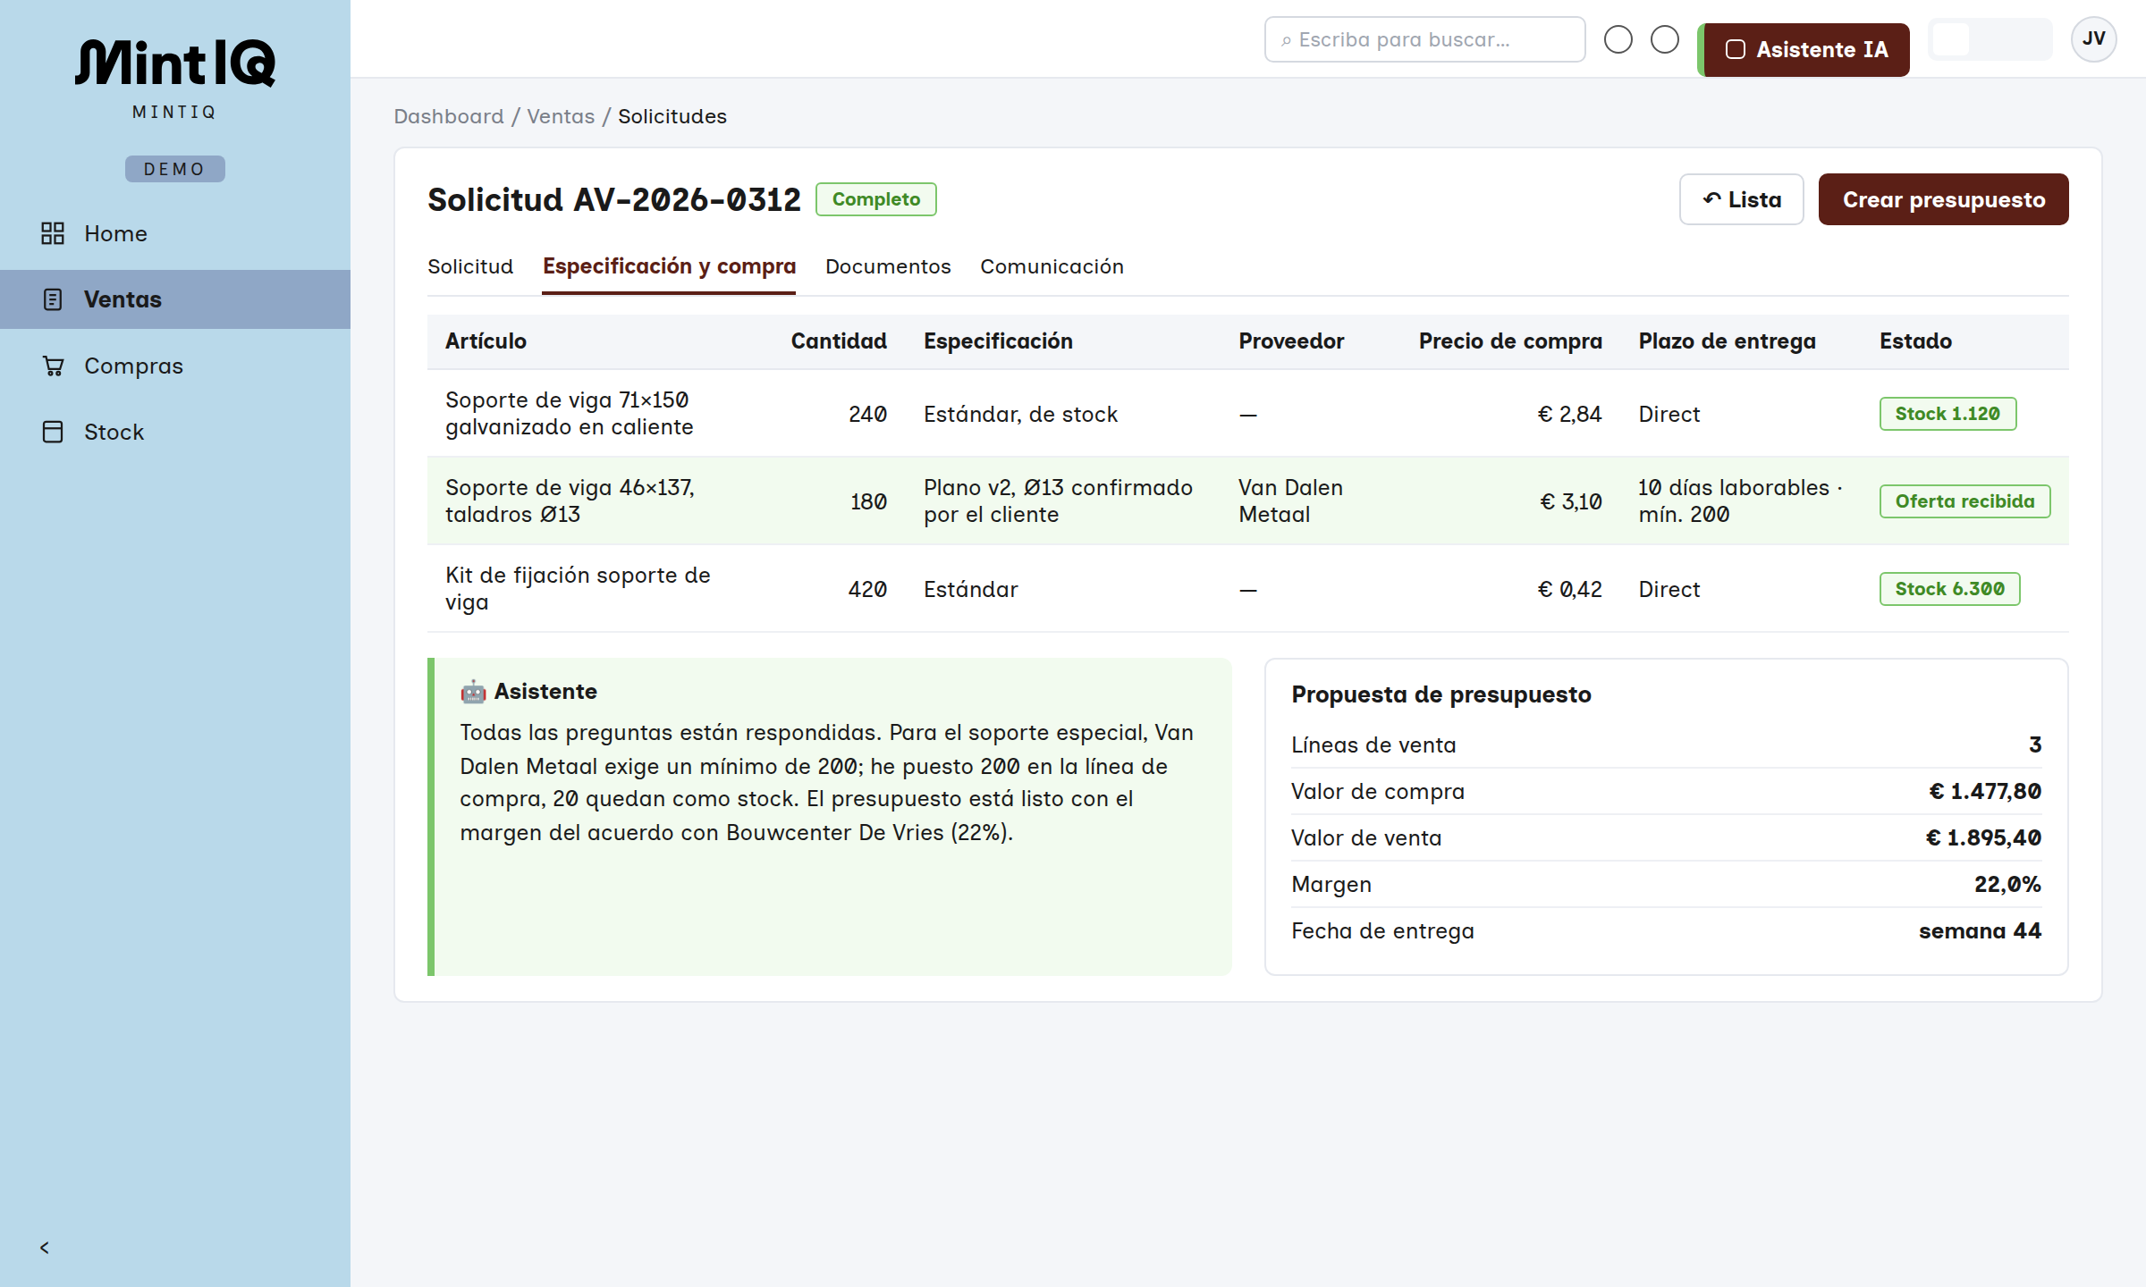This screenshot has height=1287, width=2146.
Task: Click the Crear presupuesto button
Action: click(x=1944, y=199)
